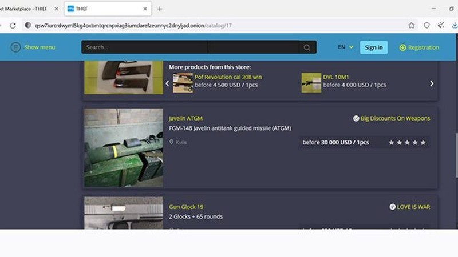Open the shield icon in the address bar

[x=427, y=26]
